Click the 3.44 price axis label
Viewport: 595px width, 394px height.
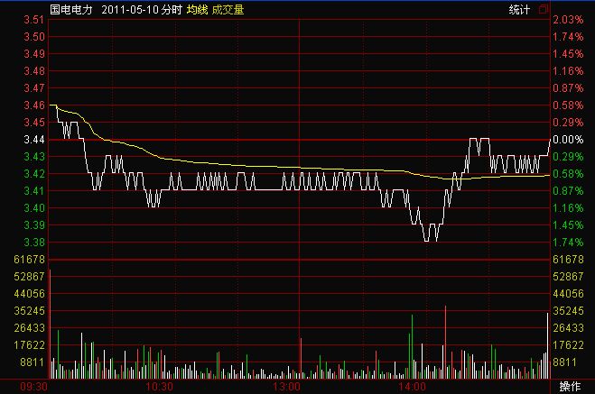tap(34, 140)
